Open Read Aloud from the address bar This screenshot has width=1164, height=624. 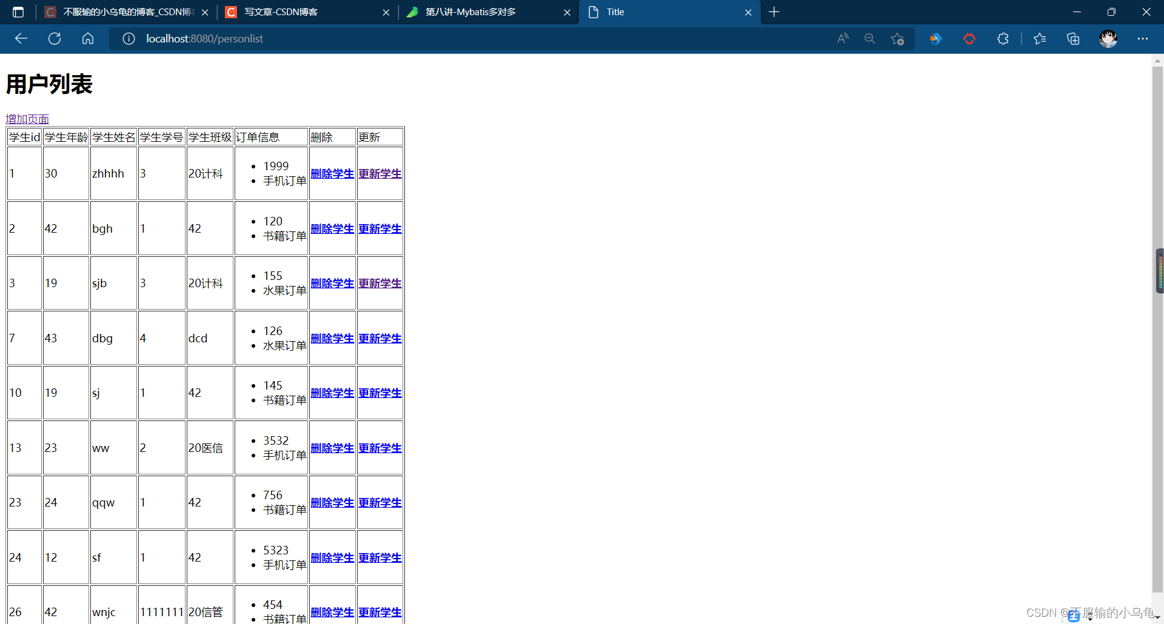tap(843, 39)
